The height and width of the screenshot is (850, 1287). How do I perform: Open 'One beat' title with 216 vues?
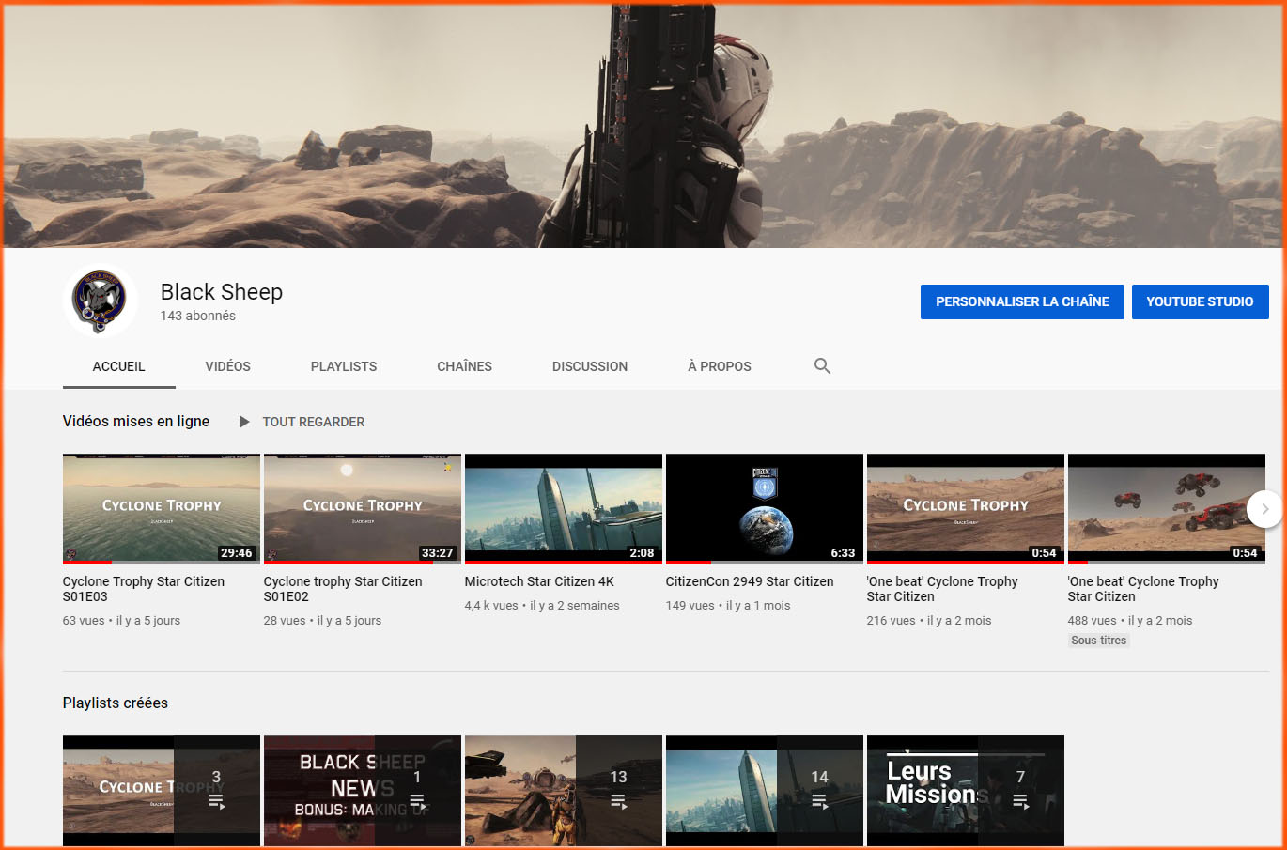pyautogui.click(x=942, y=589)
